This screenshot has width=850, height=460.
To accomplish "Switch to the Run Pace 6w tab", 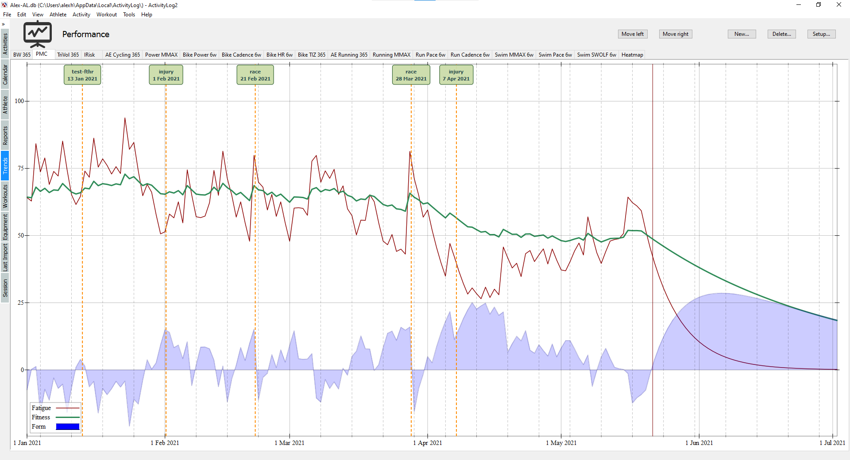I will (x=430, y=55).
